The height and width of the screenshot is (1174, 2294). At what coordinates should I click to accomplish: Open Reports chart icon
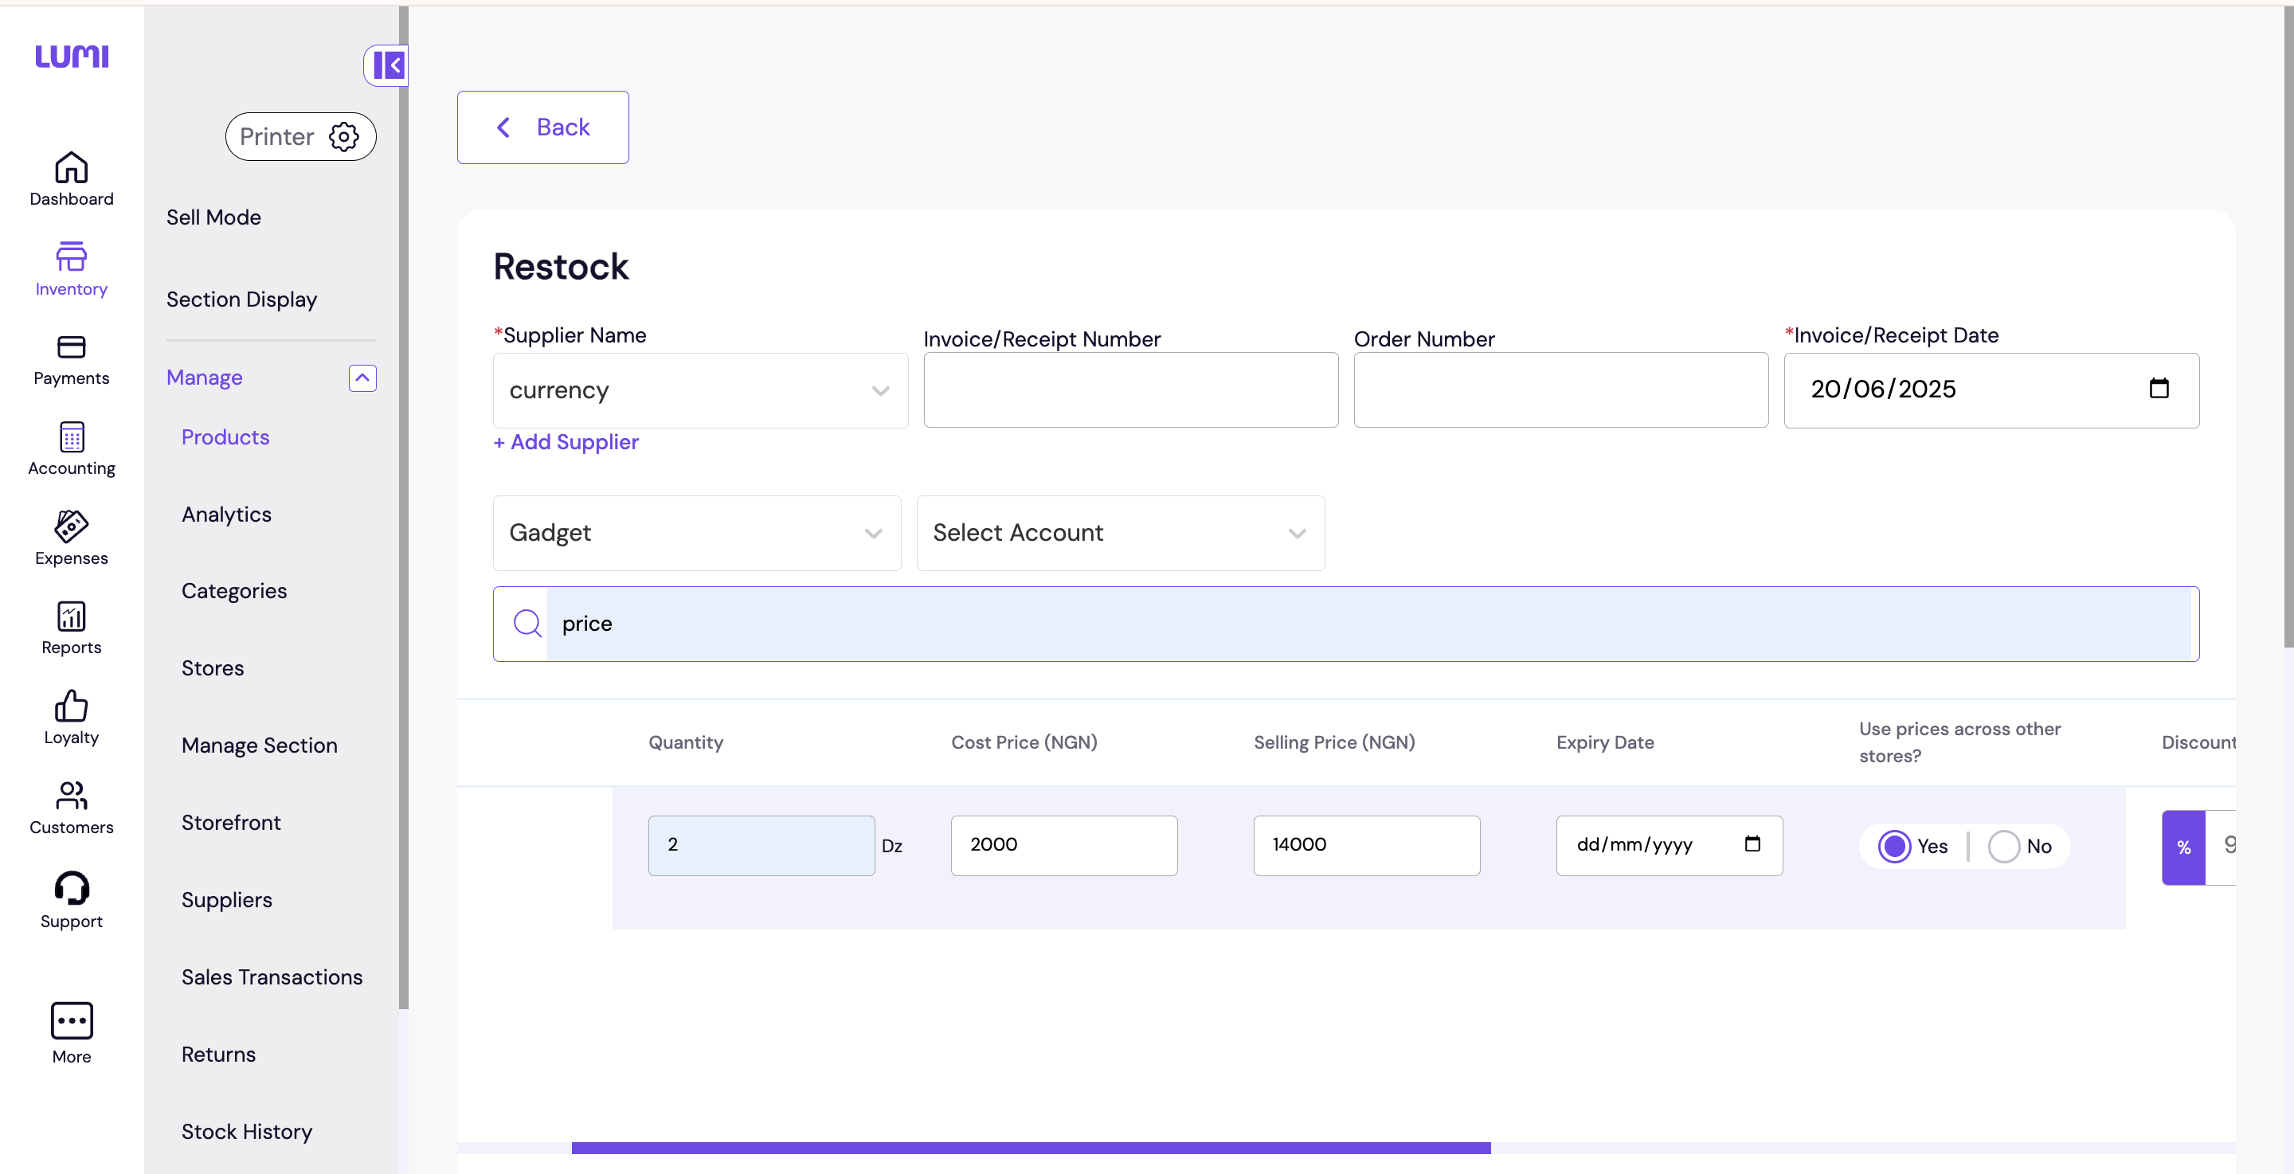(71, 616)
